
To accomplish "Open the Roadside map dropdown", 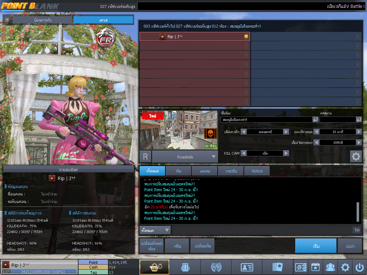I will 214,157.
